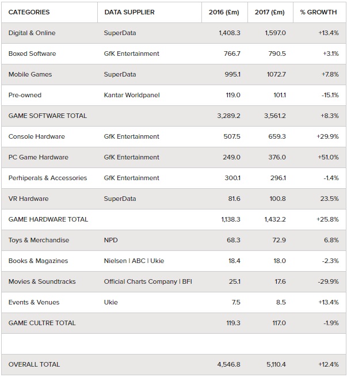Screen dimensions: 347x377
Task: Click the VR Hardware 2016 value 81.6
Action: pyautogui.click(x=234, y=199)
